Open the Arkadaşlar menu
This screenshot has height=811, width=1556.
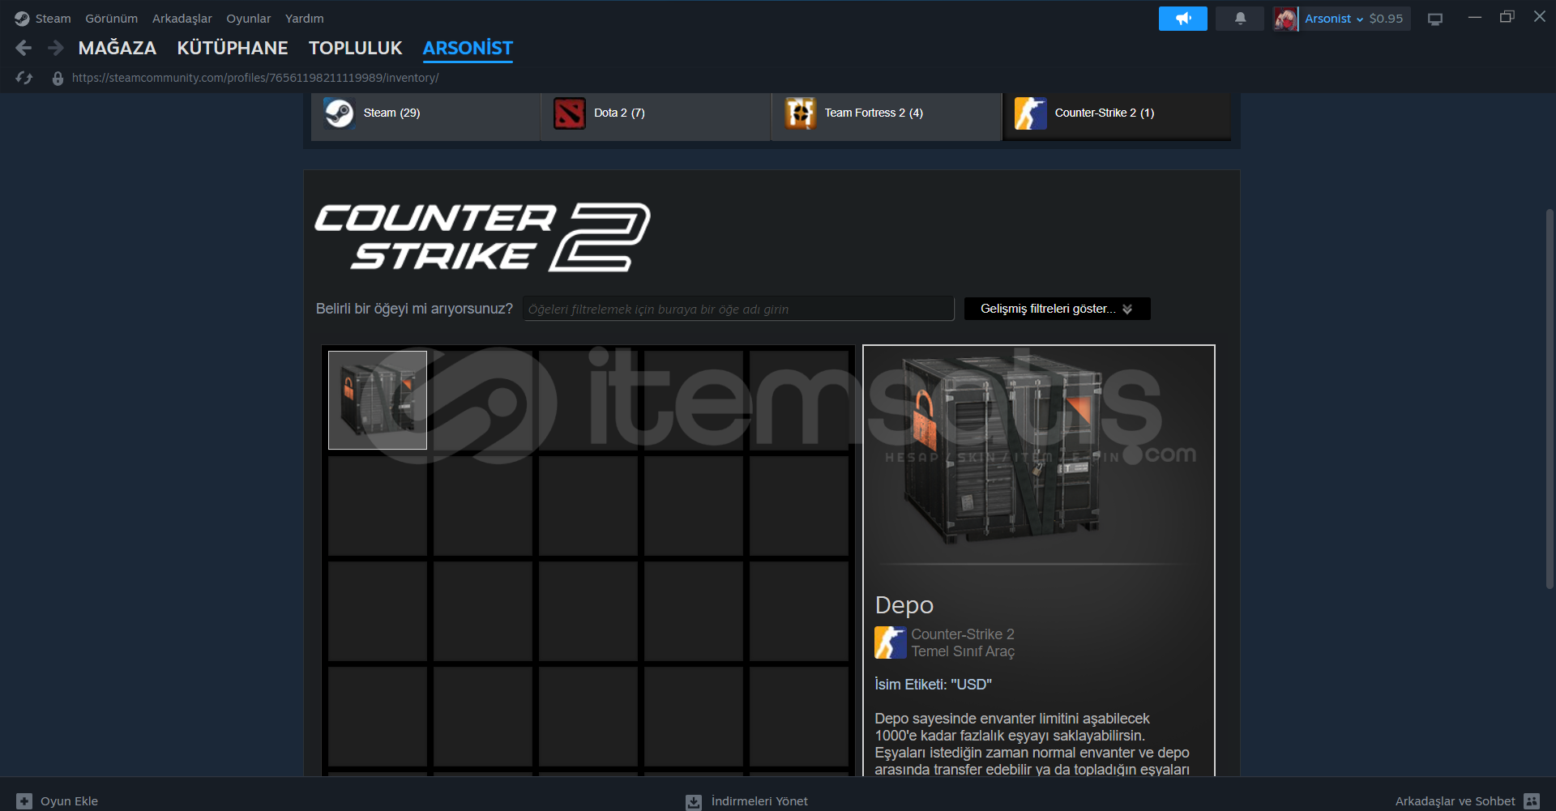coord(182,18)
